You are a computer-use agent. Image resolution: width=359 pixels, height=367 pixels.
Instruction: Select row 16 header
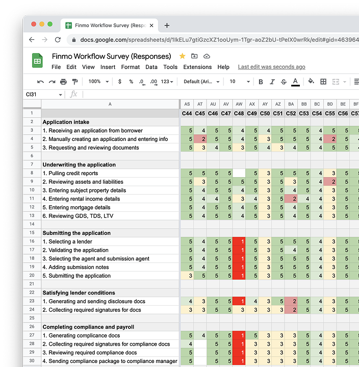coord(32,241)
